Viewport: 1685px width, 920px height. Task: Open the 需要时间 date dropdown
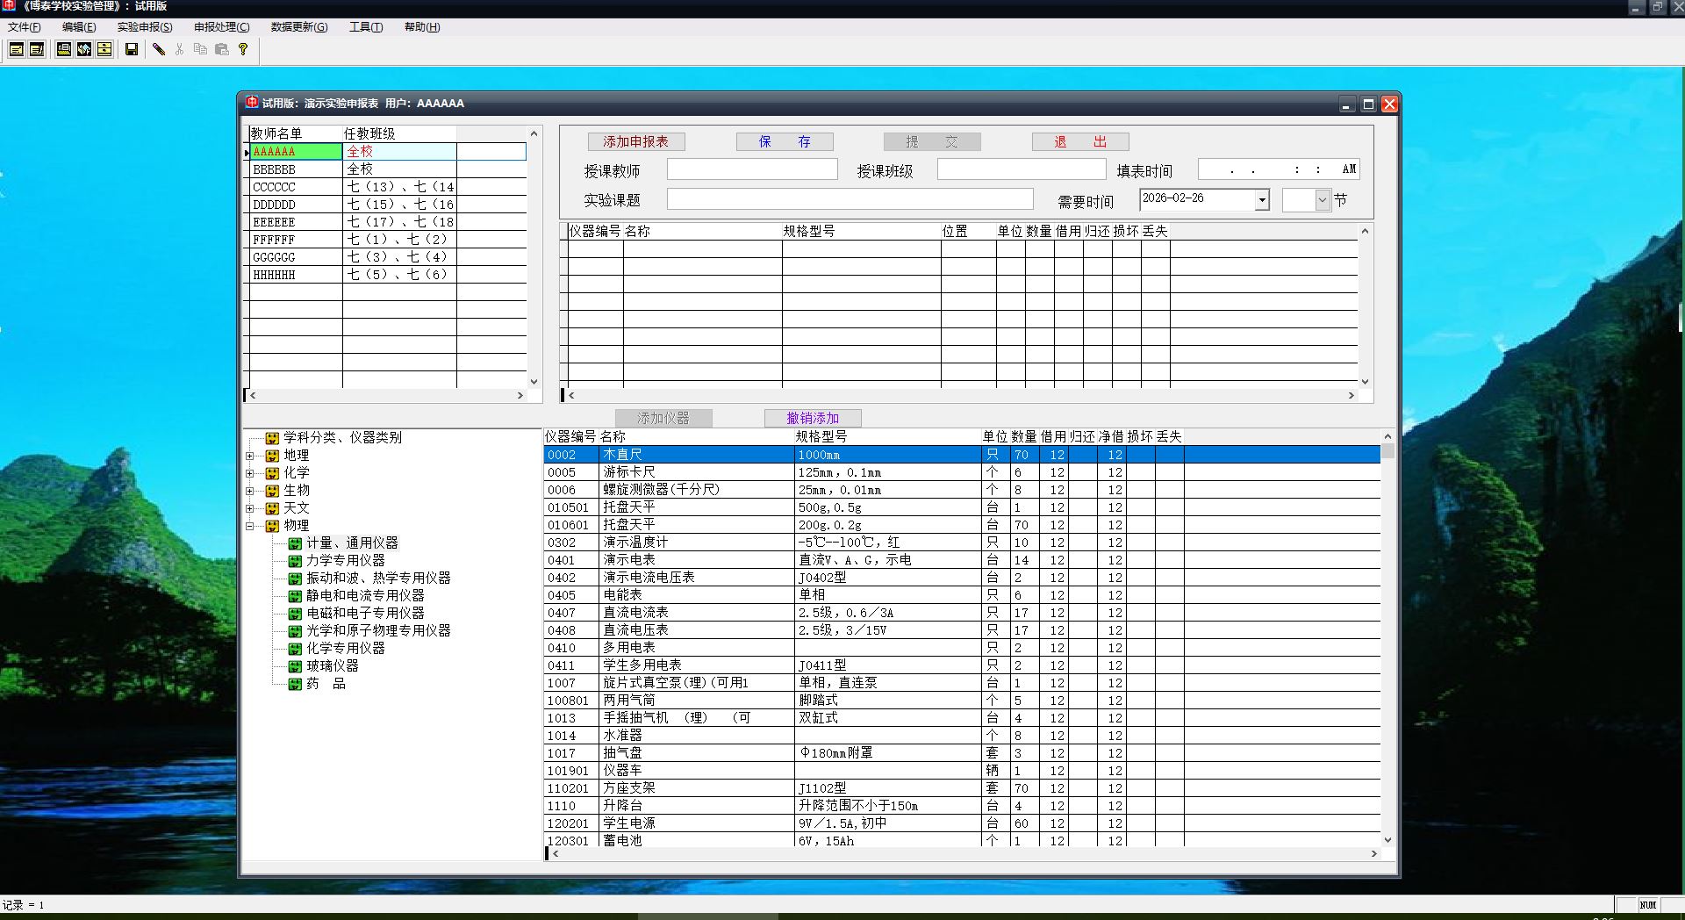1261,200
